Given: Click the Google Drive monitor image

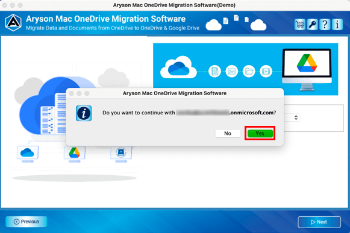Looking at the screenshot, I should (307, 70).
